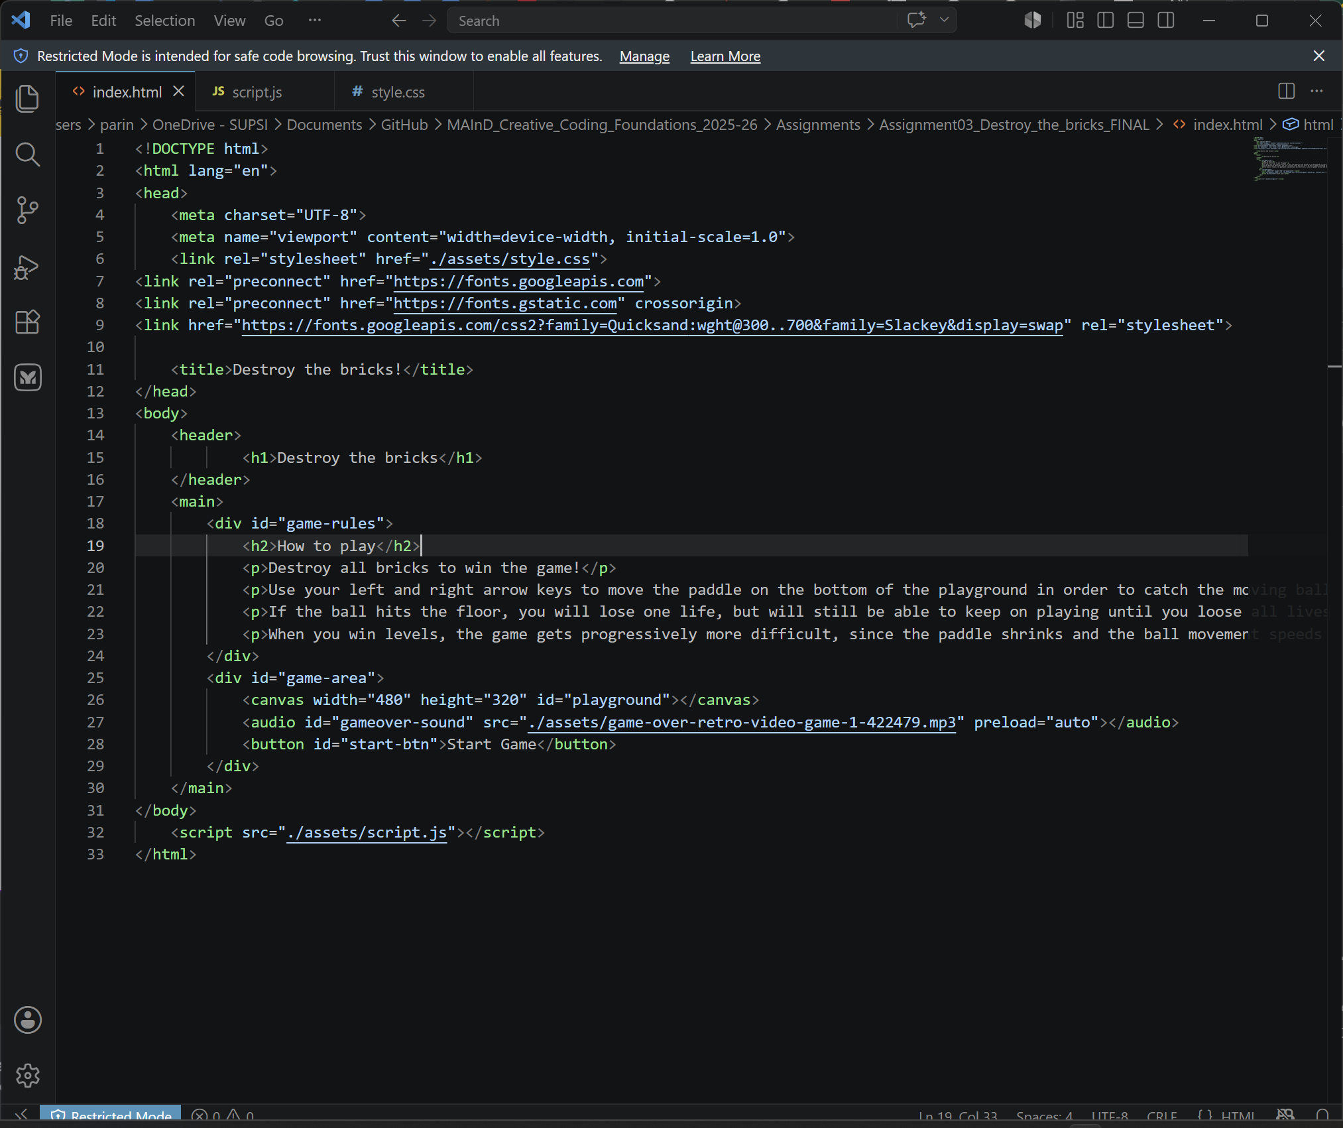Change UTF-8 encoding in status bar
Viewport: 1343px width, 1128px height.
[1110, 1115]
